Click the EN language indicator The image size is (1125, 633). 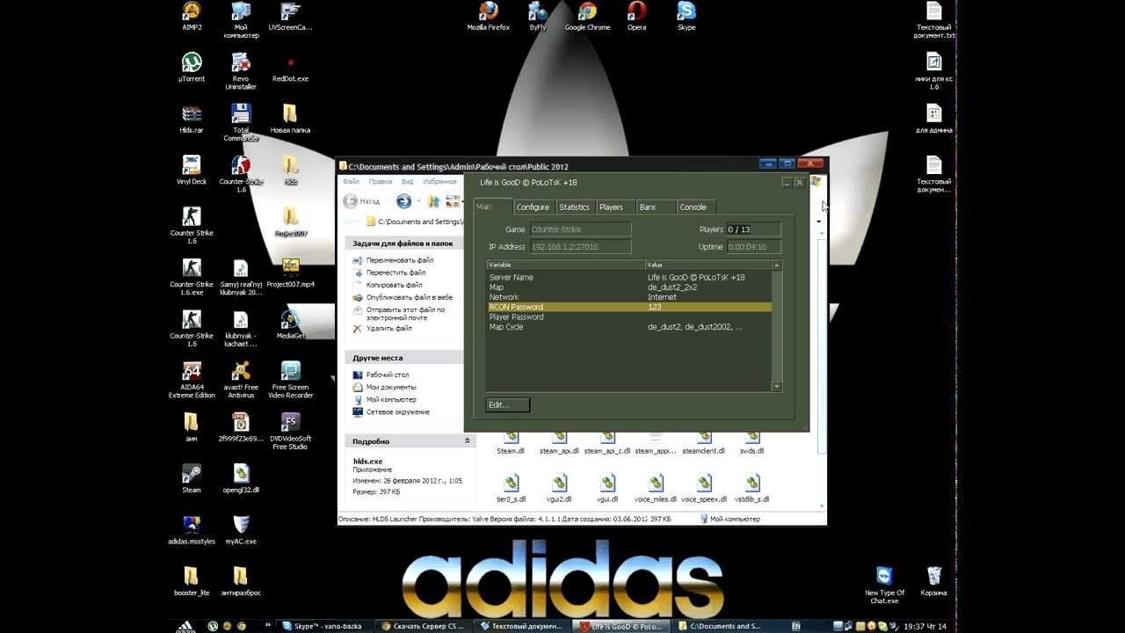[796, 626]
